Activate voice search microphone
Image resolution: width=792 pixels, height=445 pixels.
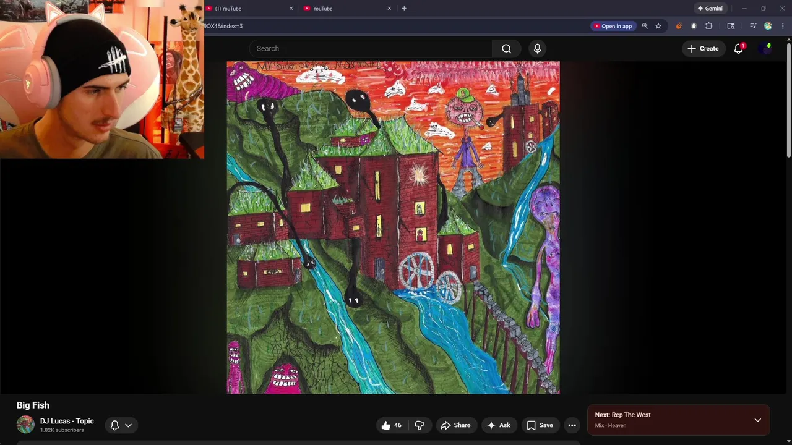pyautogui.click(x=537, y=48)
